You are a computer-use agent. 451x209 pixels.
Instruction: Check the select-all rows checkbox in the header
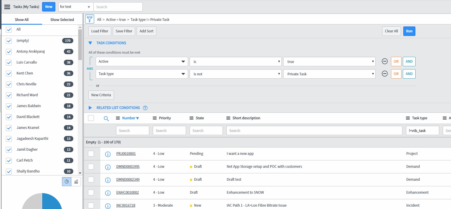tap(91, 118)
